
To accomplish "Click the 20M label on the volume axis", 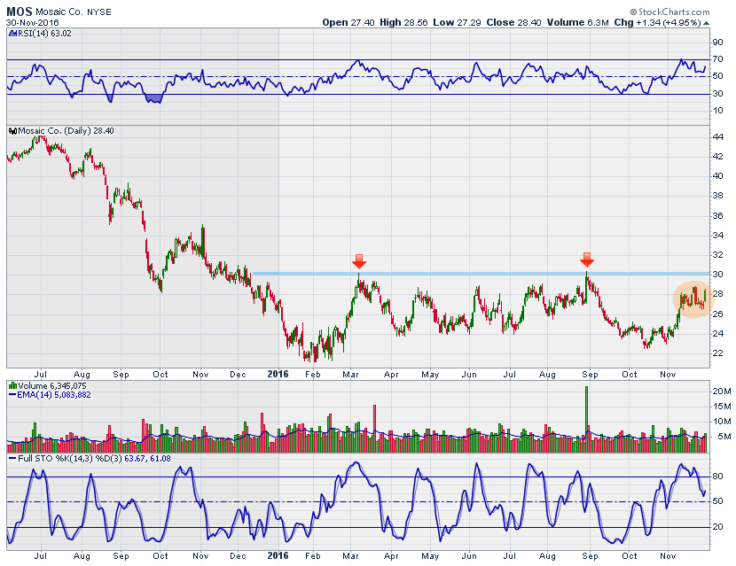I will [x=722, y=392].
